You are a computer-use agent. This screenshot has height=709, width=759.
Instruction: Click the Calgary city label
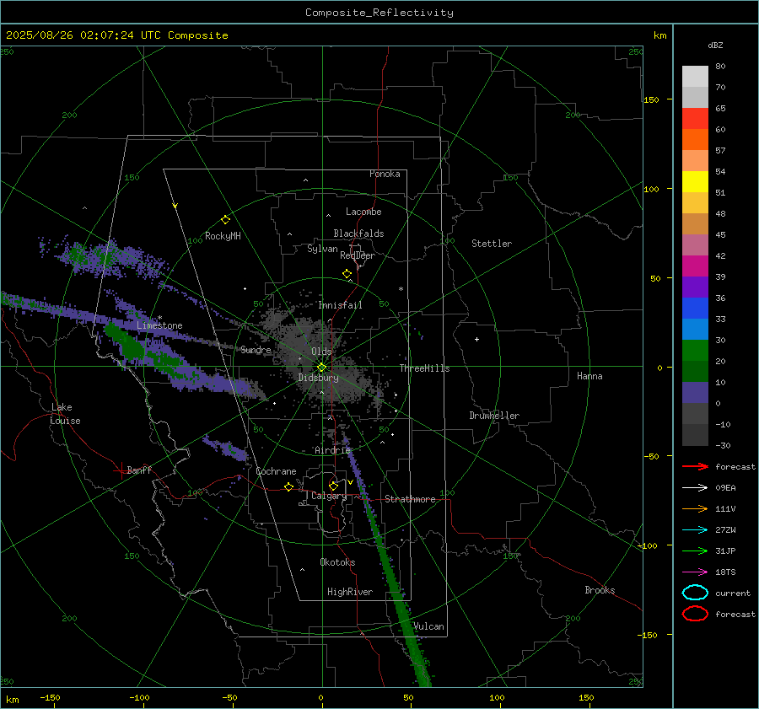pyautogui.click(x=329, y=496)
